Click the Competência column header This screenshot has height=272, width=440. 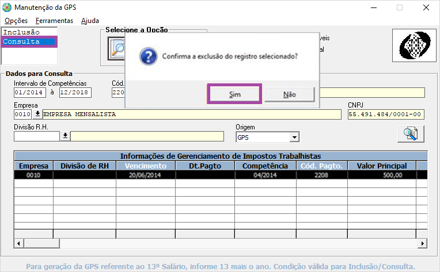(x=265, y=166)
